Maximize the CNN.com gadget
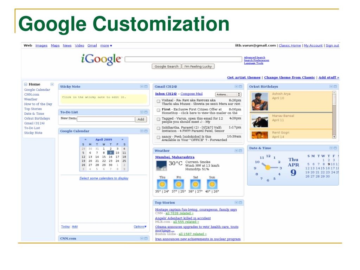The width and height of the screenshot is (360, 270). (x=146, y=239)
